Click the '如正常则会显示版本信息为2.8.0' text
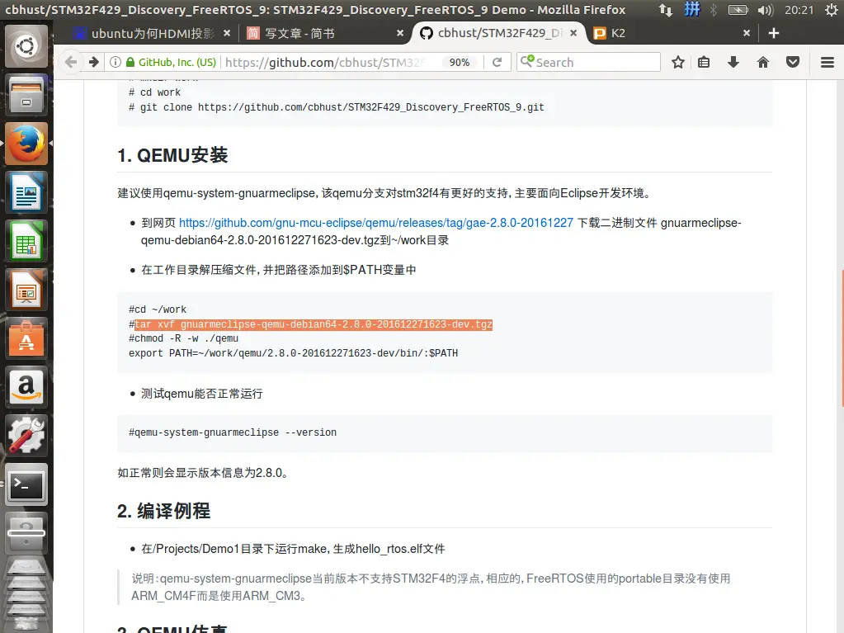This screenshot has width=844, height=633. coord(203,473)
